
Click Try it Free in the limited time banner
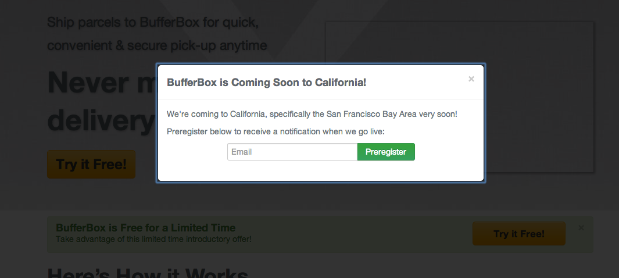518,234
